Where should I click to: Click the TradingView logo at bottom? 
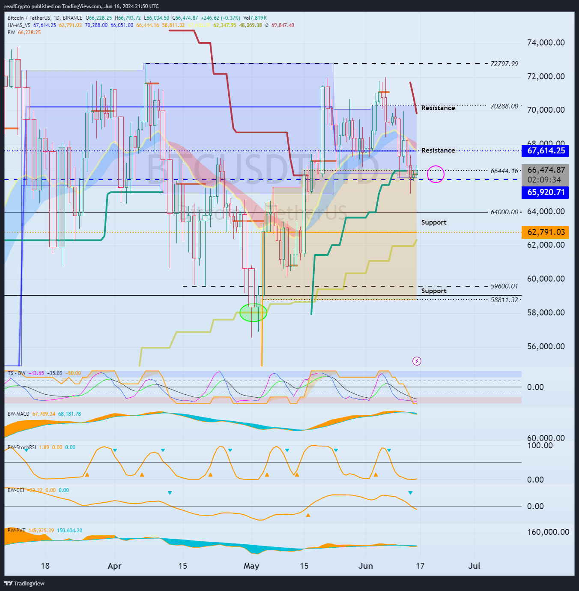[24, 583]
